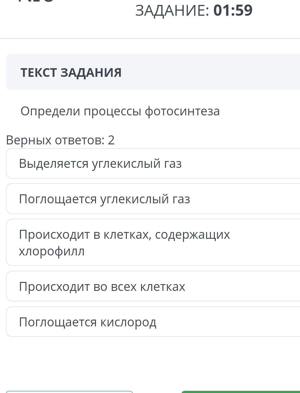Click the horizontal divider under the header
300x393 pixels.
(150, 38)
